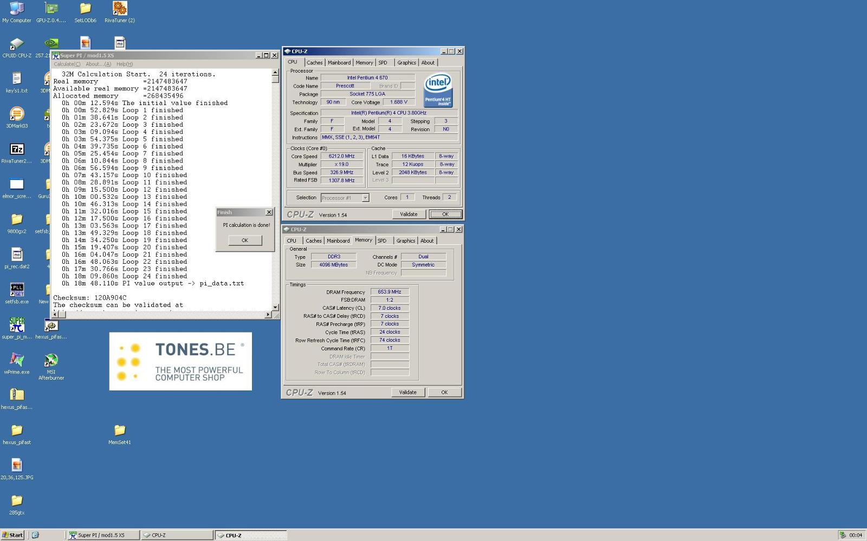867x541 pixels.
Task: Open 20,36,125.JPG image icon
Action: (17, 470)
